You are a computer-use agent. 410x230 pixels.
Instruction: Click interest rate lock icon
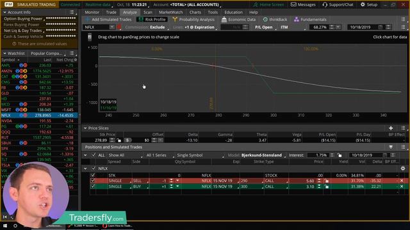[340, 155]
